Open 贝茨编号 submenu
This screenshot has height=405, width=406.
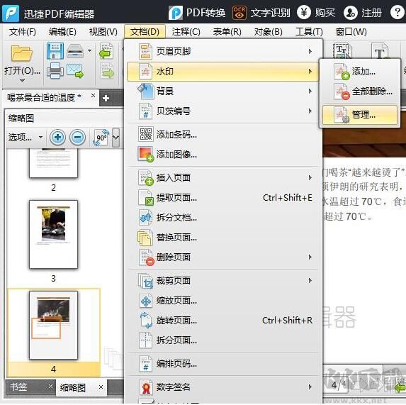(222, 111)
